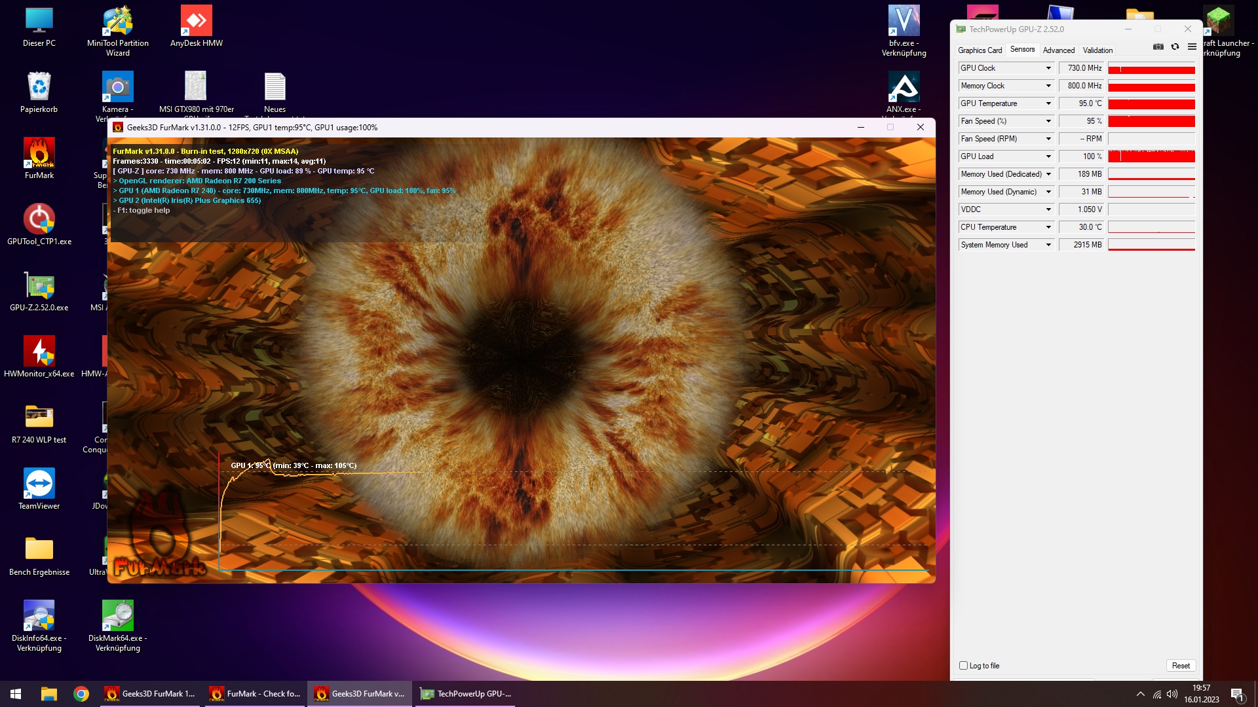Expand the GPU Clock sensor dropdown

click(1048, 68)
